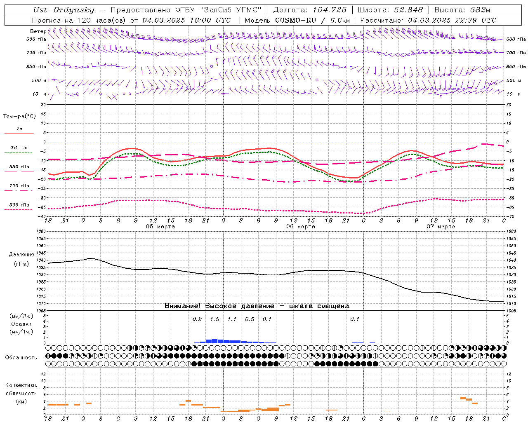
Task: Click the Ust-Ordynsky station title
Action: (x=64, y=10)
